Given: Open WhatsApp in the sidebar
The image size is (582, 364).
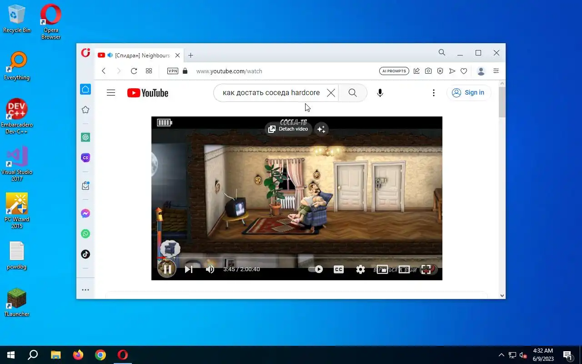Looking at the screenshot, I should pos(85,234).
